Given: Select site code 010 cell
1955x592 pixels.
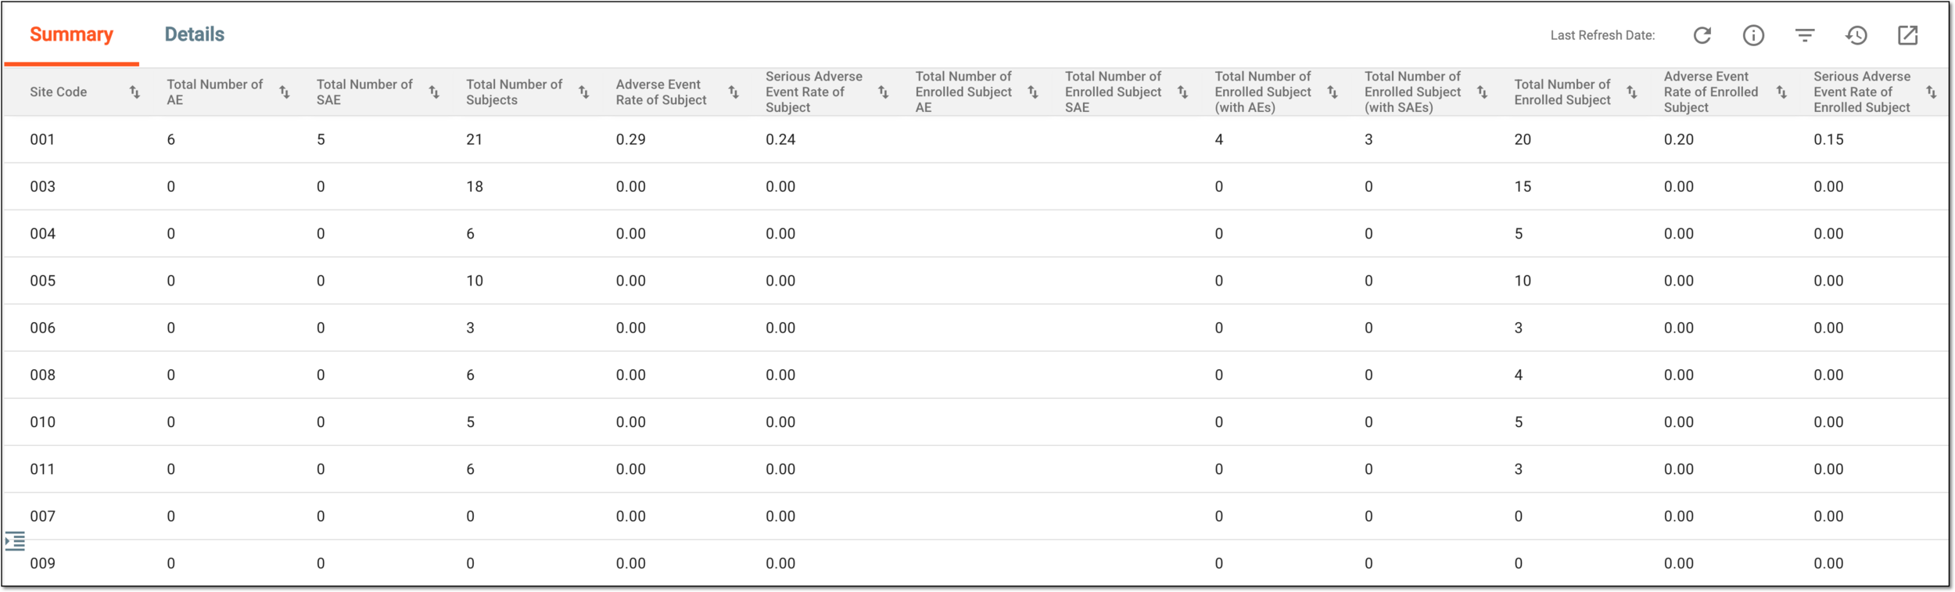Looking at the screenshot, I should click(x=42, y=422).
